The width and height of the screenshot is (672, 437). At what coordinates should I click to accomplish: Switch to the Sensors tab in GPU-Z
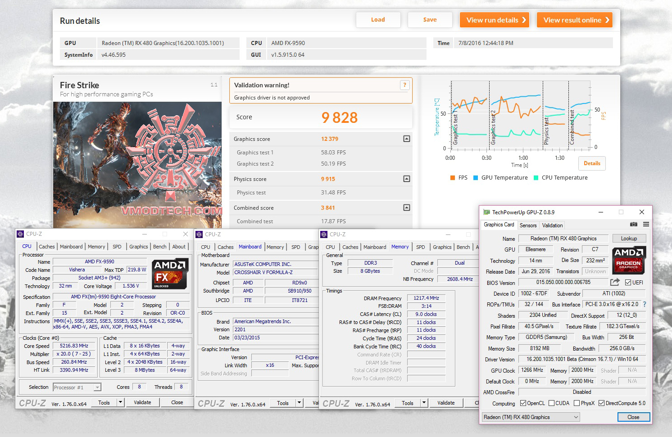point(528,225)
